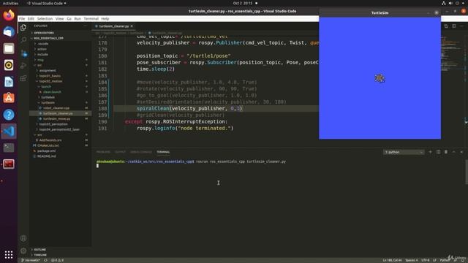Open the Accounts menu icon

(x=23, y=238)
